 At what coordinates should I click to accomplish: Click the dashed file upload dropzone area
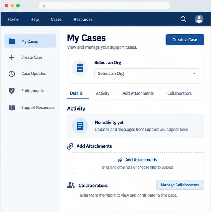(138, 163)
